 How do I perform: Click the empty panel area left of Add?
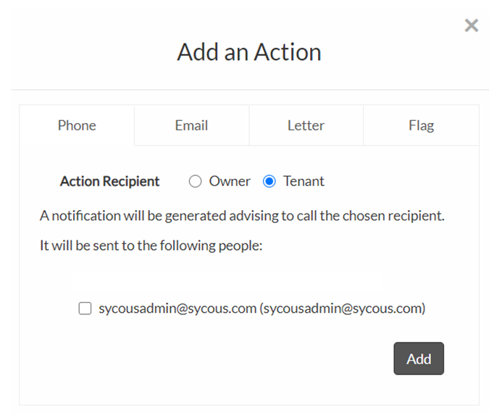point(217,359)
